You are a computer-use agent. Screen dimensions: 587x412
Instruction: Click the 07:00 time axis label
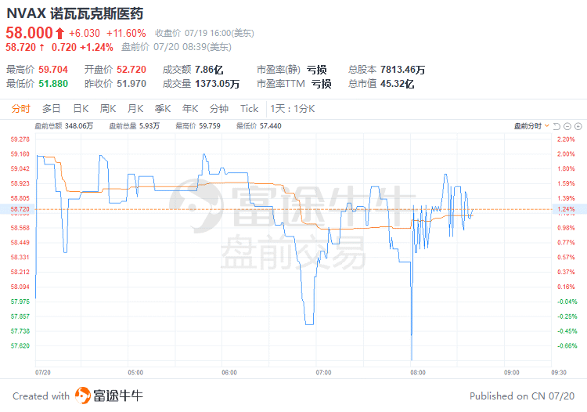(x=323, y=372)
